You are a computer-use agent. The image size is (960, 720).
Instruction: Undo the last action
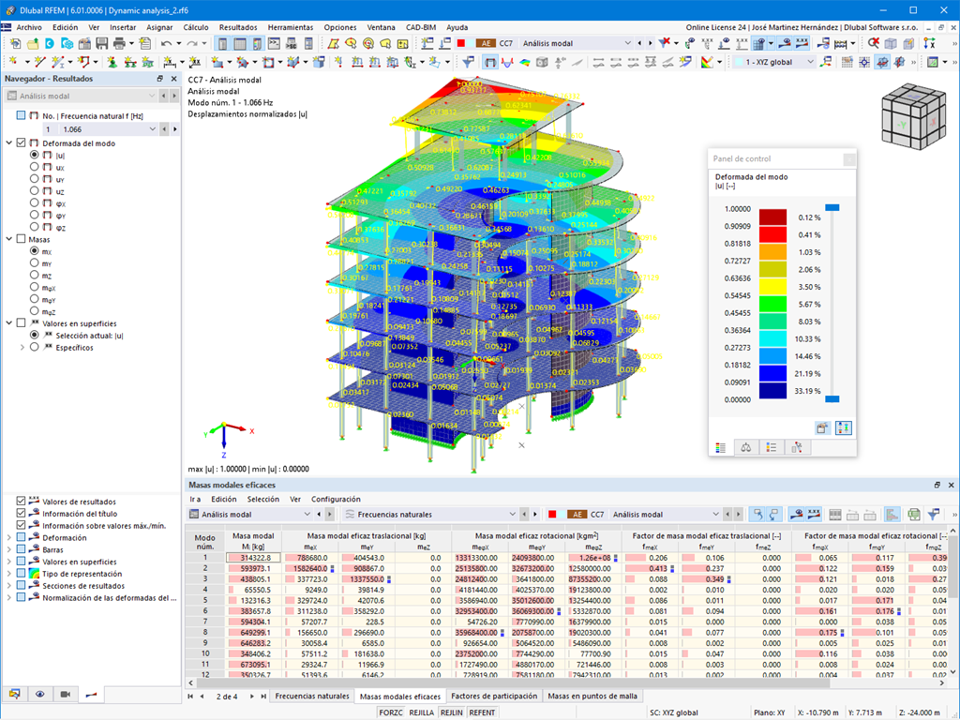coord(166,43)
